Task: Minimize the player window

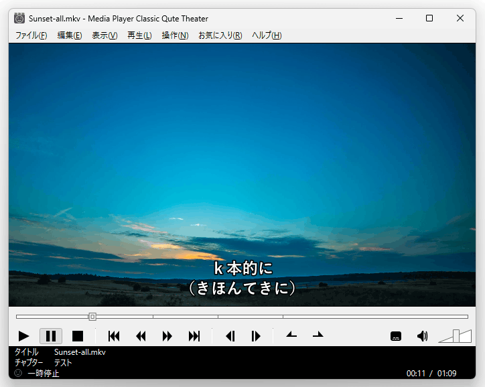Action: [x=399, y=18]
